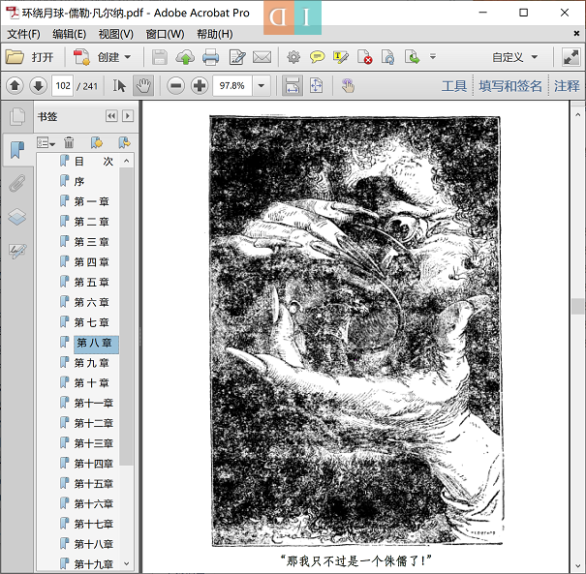Open the 编辑(E) menu
The height and width of the screenshot is (574, 586).
[x=69, y=34]
